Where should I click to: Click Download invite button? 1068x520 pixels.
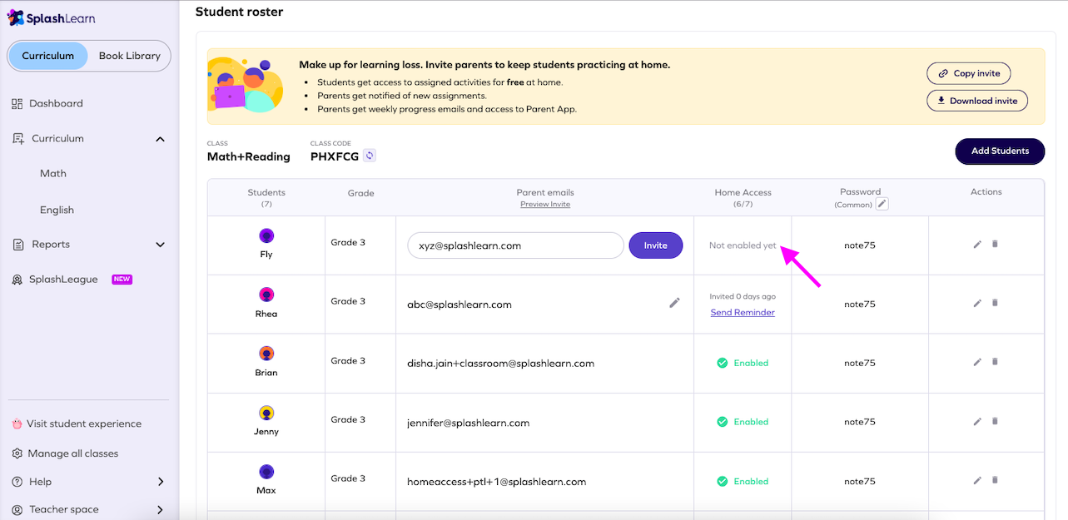[x=977, y=101]
